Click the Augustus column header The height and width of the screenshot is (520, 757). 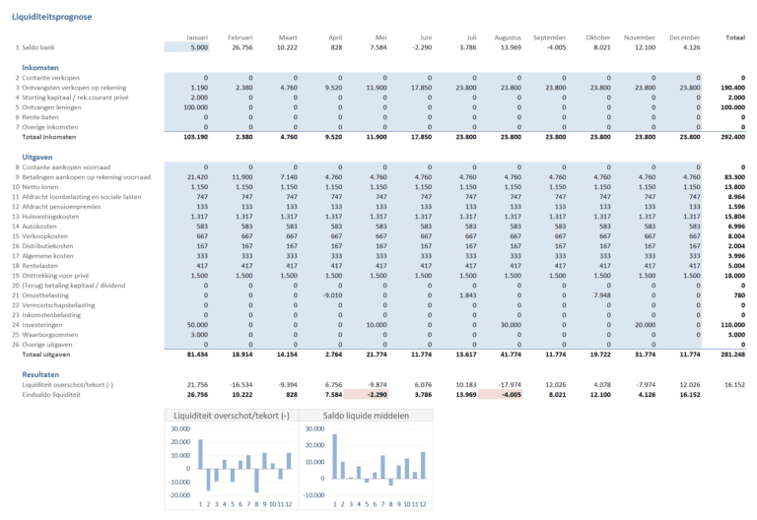tap(508, 36)
